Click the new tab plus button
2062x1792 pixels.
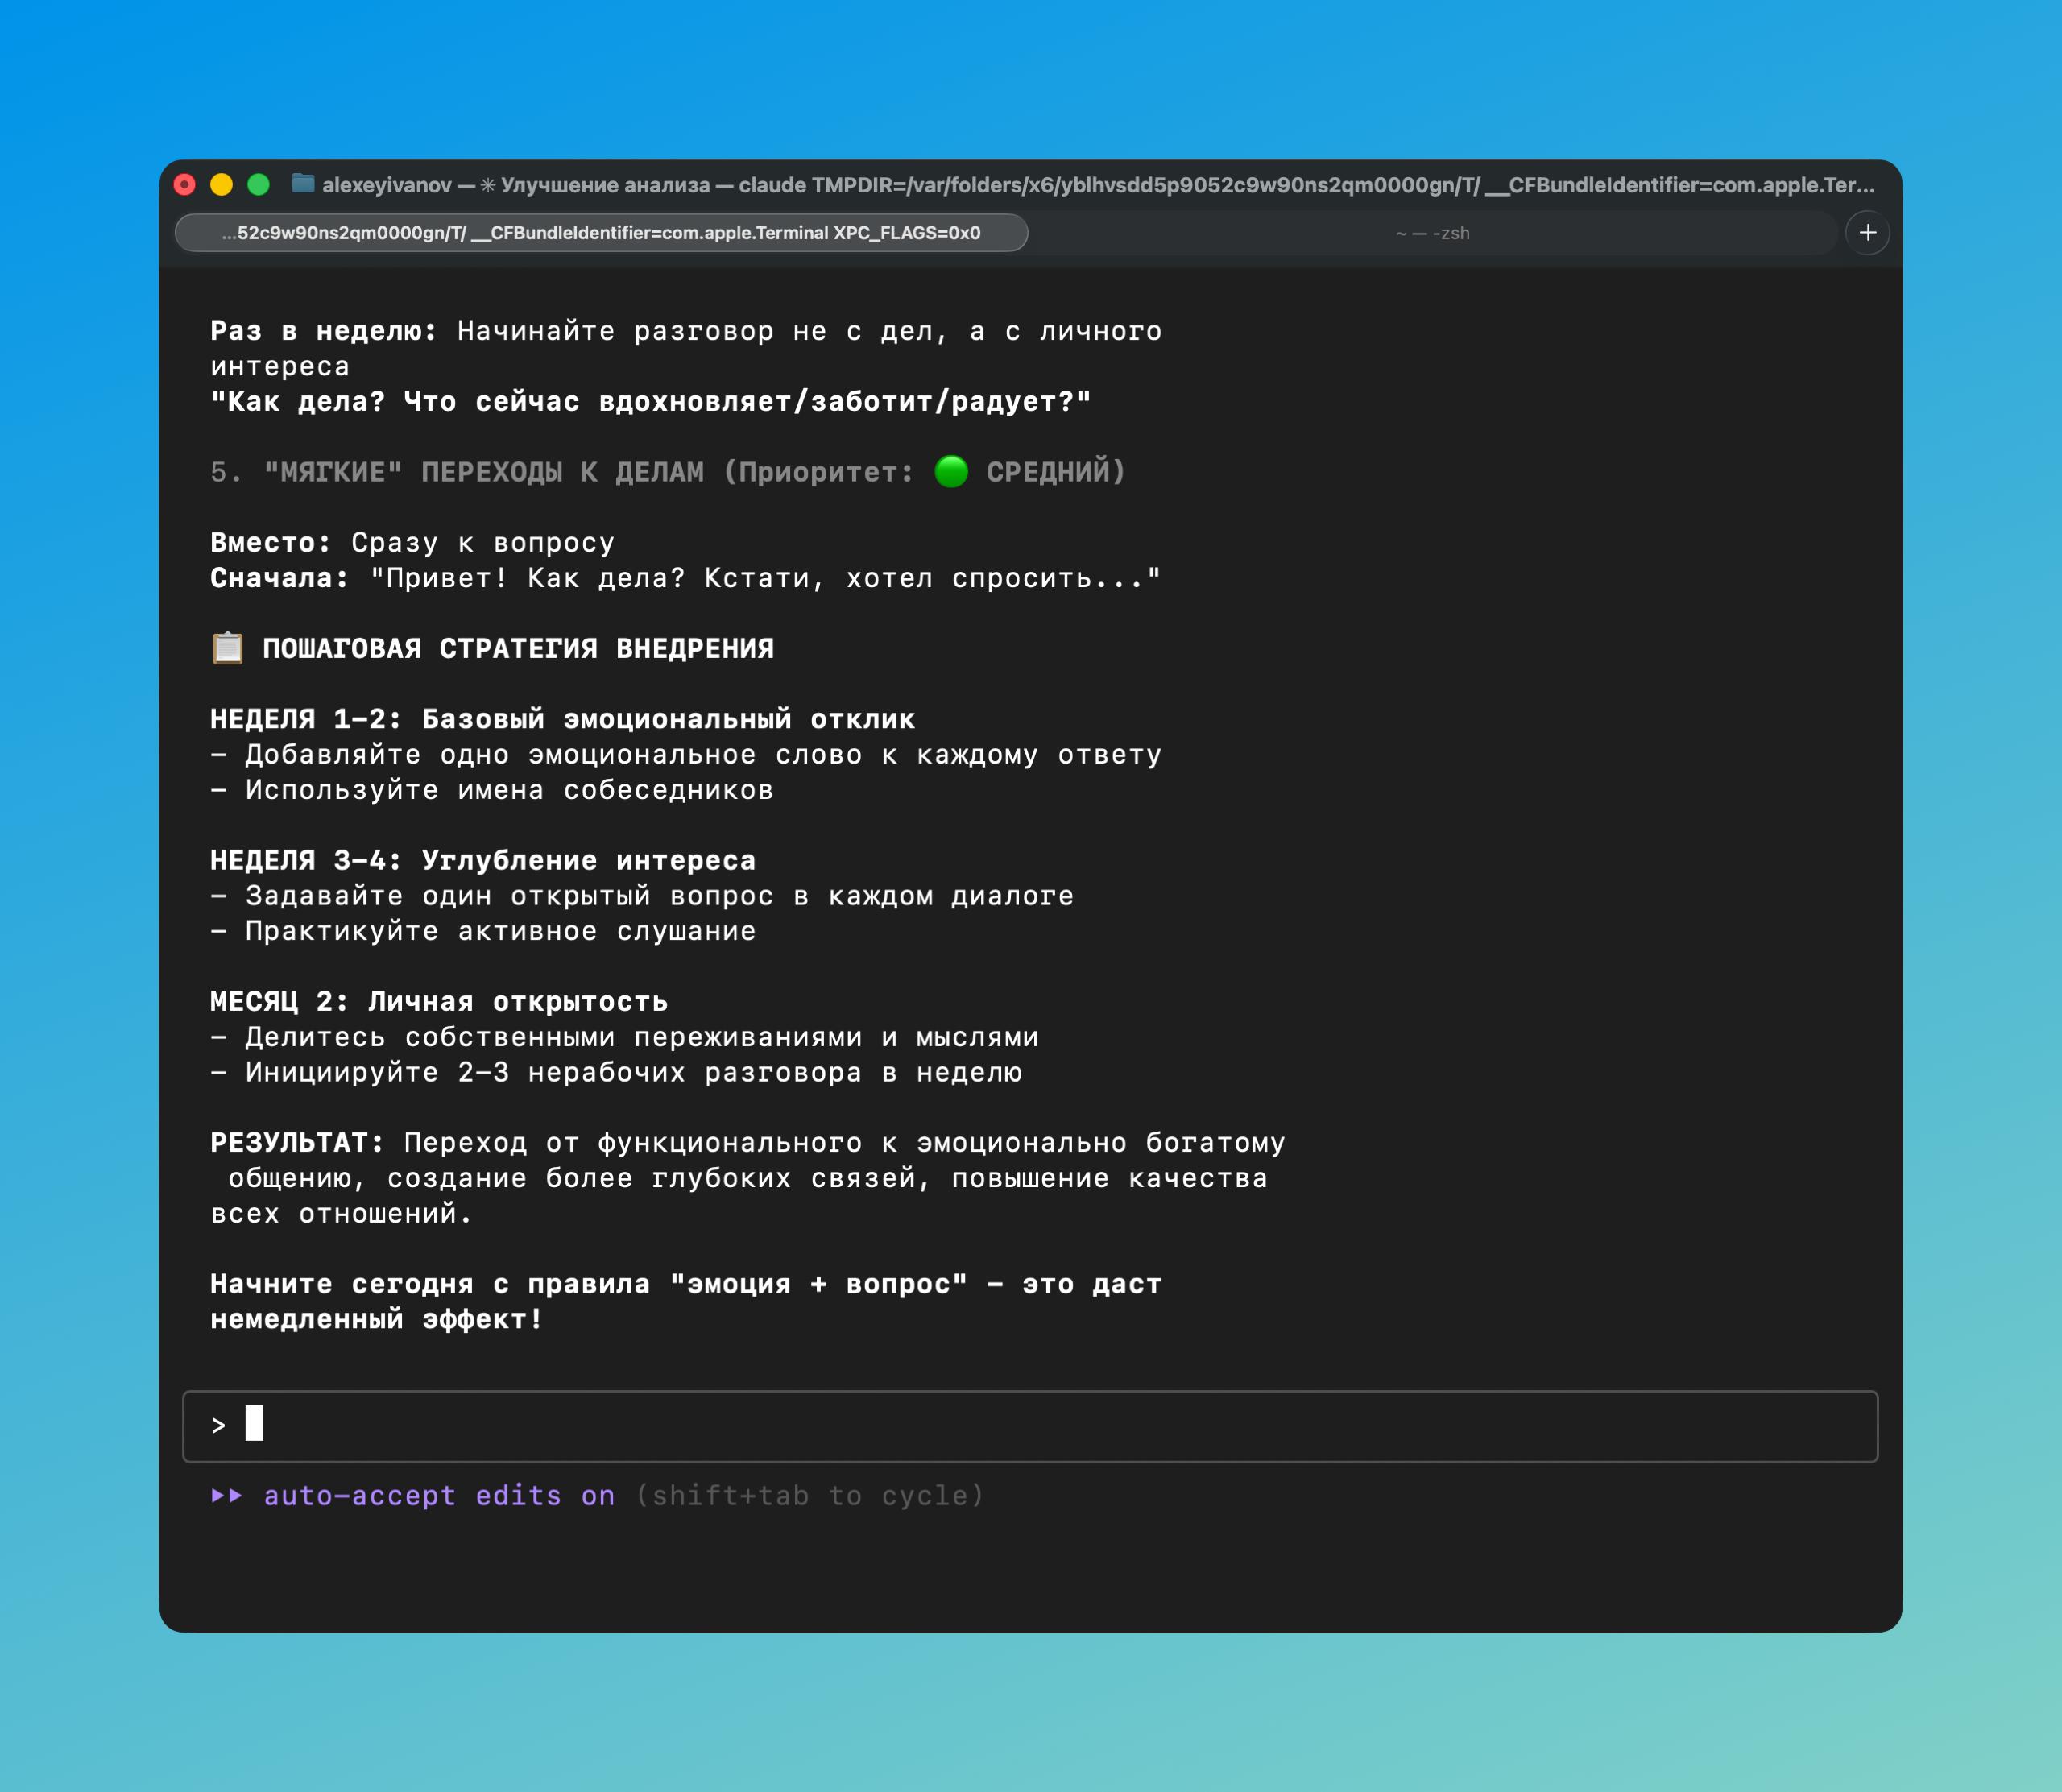tap(1867, 233)
